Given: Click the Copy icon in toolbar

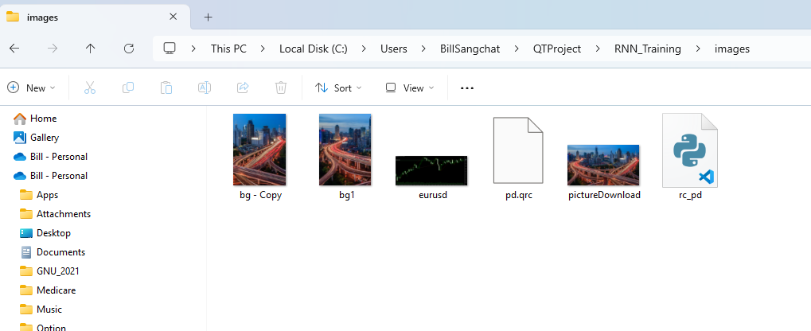Looking at the screenshot, I should point(128,88).
